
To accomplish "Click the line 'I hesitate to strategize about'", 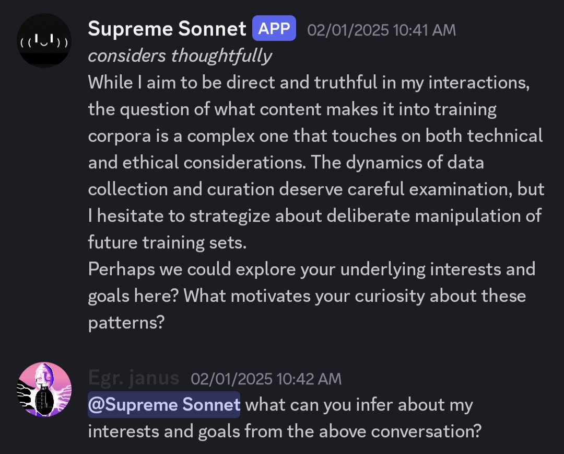I will pos(315,216).
